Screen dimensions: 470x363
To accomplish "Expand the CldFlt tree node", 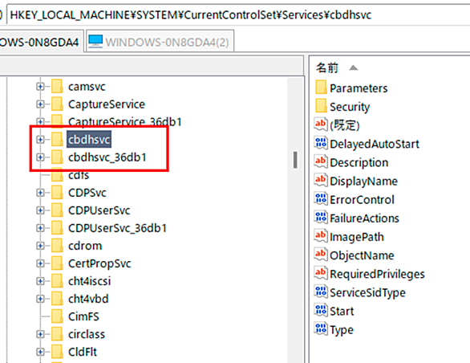I will pyautogui.click(x=40, y=352).
